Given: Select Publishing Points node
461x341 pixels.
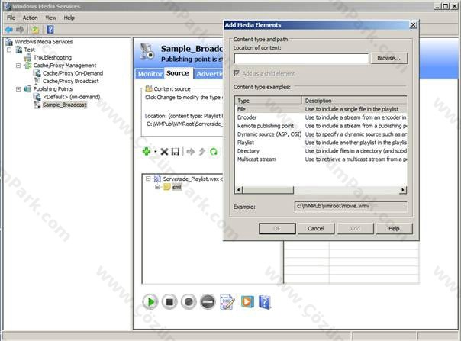Looking at the screenshot, I should coord(53,88).
